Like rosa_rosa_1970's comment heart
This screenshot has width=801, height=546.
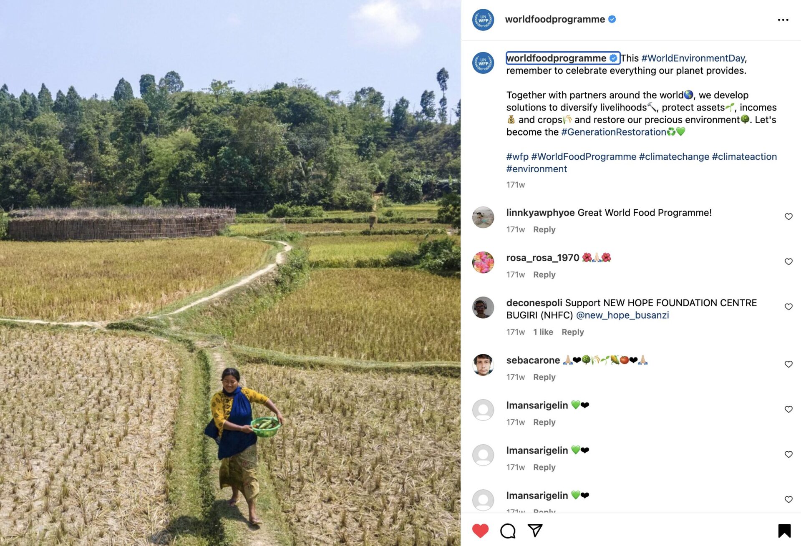[788, 262]
